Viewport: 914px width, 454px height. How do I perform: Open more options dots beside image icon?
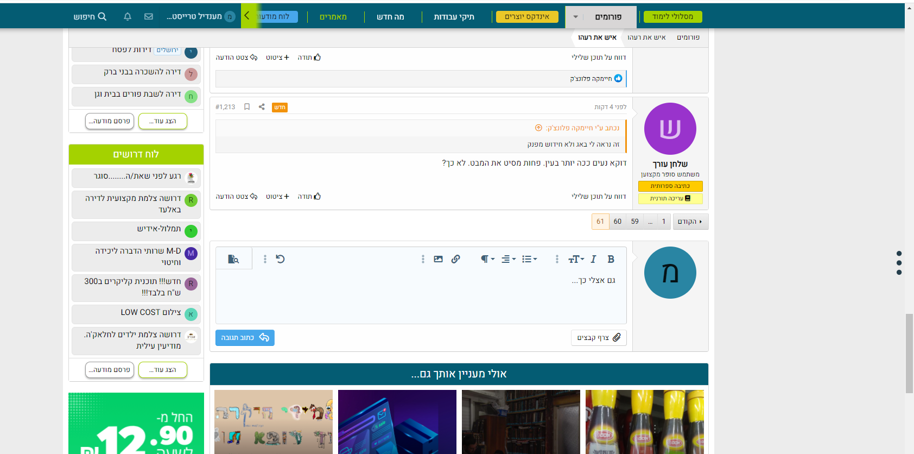423,259
